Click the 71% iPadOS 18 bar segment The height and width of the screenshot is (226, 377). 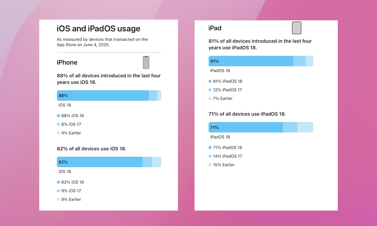coord(245,127)
